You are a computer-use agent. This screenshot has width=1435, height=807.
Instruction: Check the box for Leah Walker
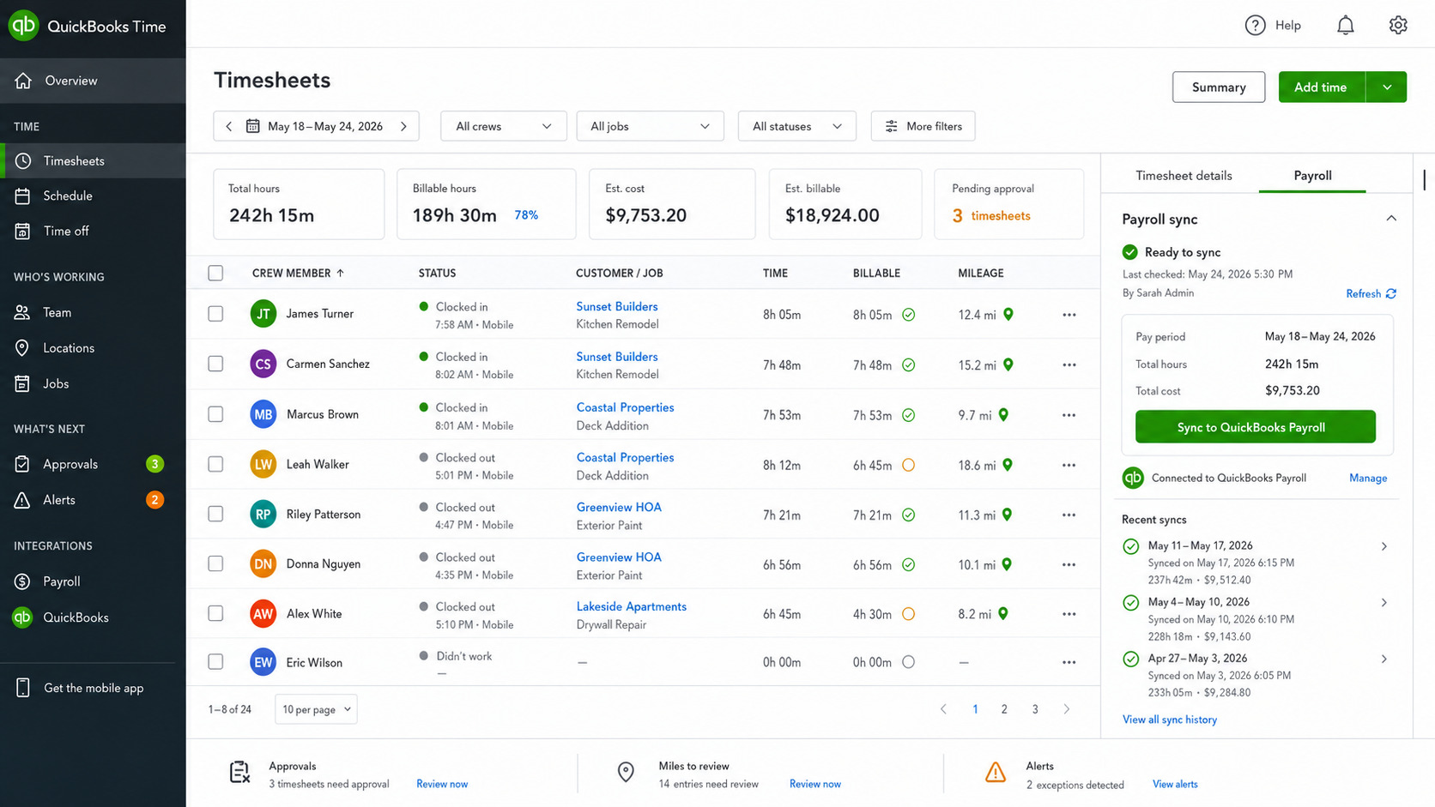[215, 464]
